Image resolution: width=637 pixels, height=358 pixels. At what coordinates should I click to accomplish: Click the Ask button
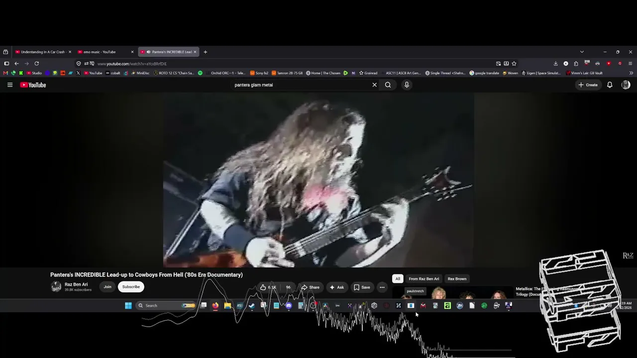[x=337, y=287]
